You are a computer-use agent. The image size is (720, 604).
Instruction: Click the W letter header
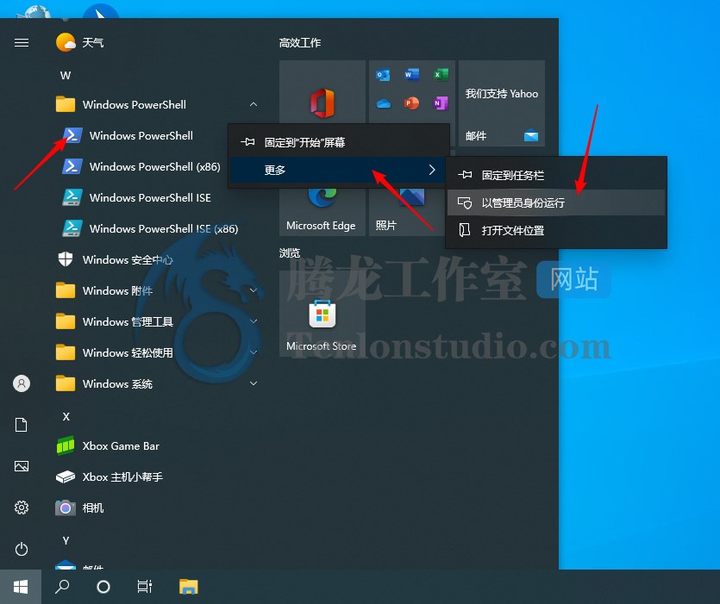[66, 75]
